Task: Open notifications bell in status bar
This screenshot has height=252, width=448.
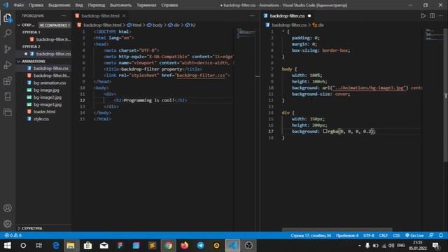Action: [x=441, y=235]
